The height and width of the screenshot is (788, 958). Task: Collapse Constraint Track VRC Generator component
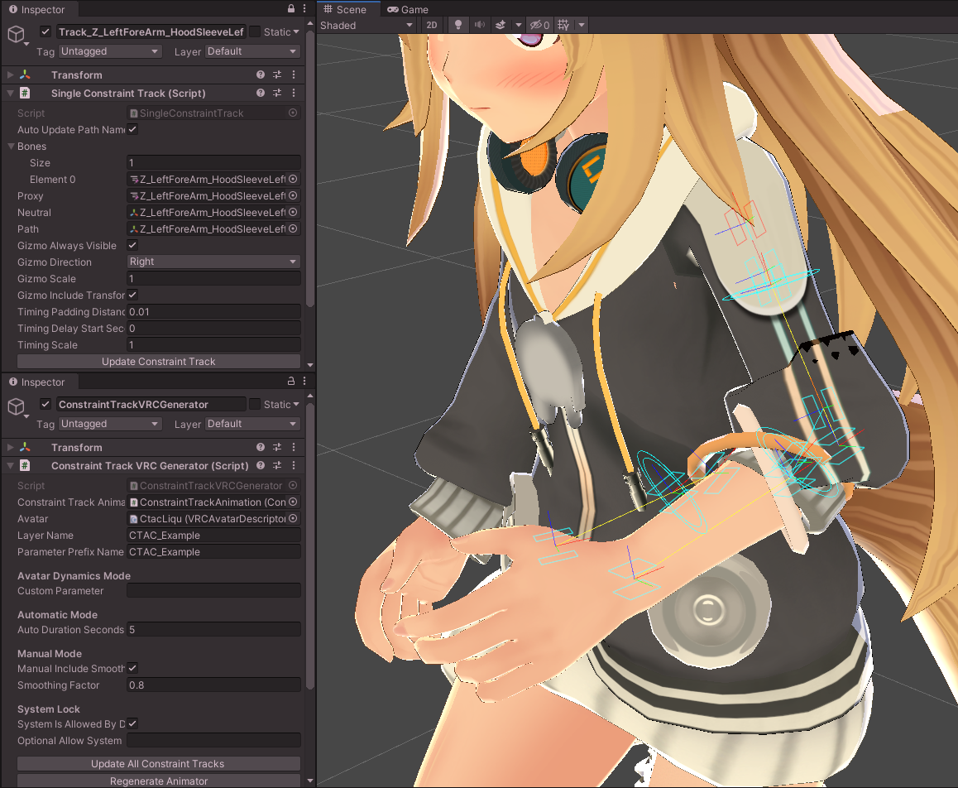10,465
